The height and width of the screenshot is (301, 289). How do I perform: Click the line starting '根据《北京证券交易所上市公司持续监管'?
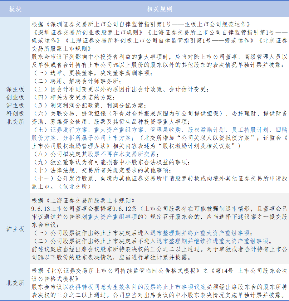coord(160,271)
